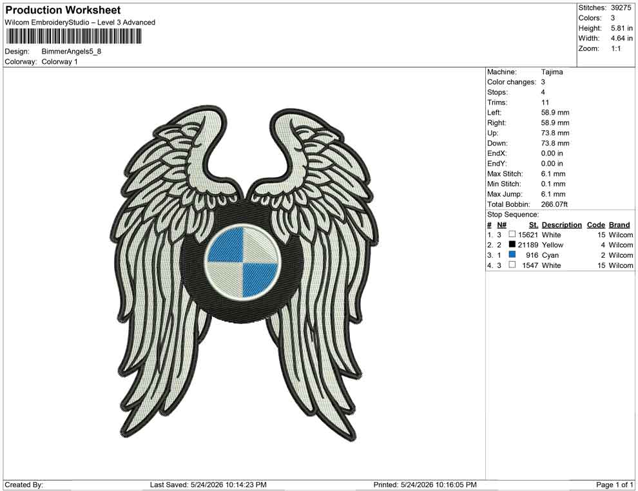Click the white swatch in stop row 4
The height and width of the screenshot is (491, 638).
point(512,265)
